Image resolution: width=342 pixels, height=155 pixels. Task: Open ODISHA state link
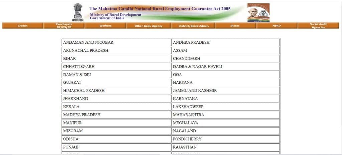coord(71,139)
